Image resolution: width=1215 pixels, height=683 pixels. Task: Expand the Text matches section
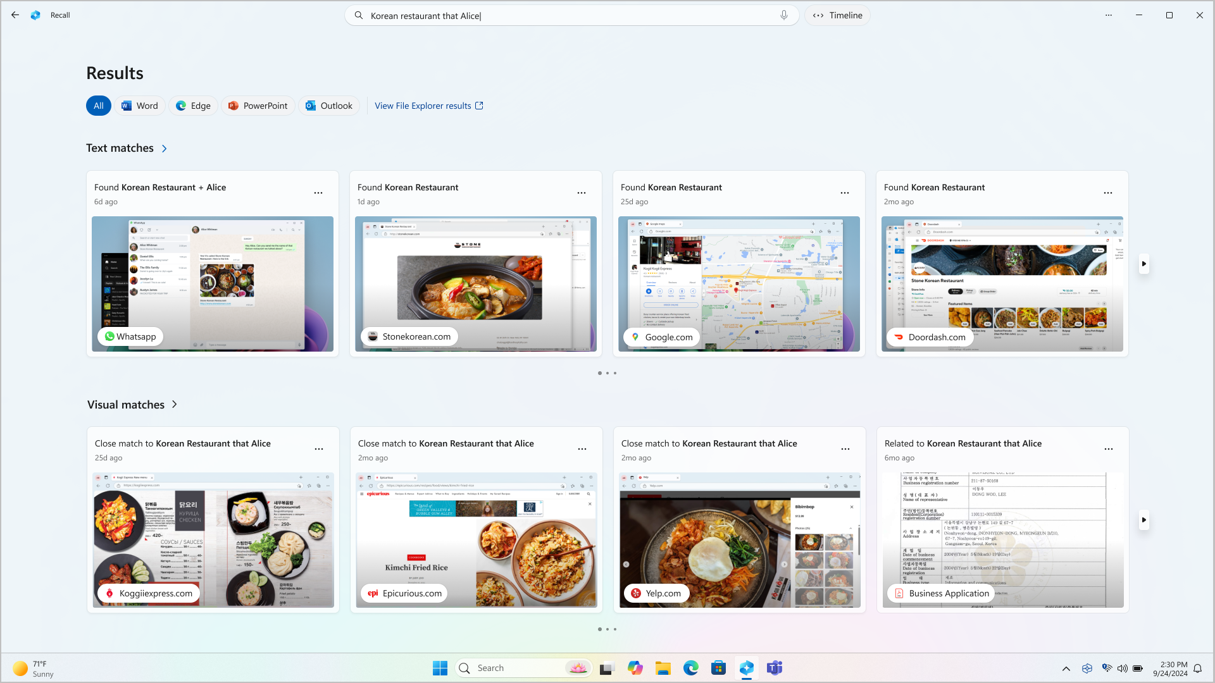click(x=163, y=149)
